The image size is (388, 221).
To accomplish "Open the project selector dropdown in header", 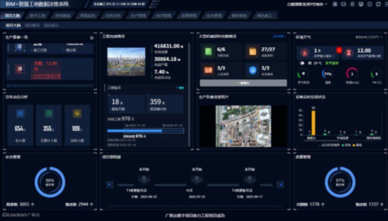I will (x=307, y=4).
